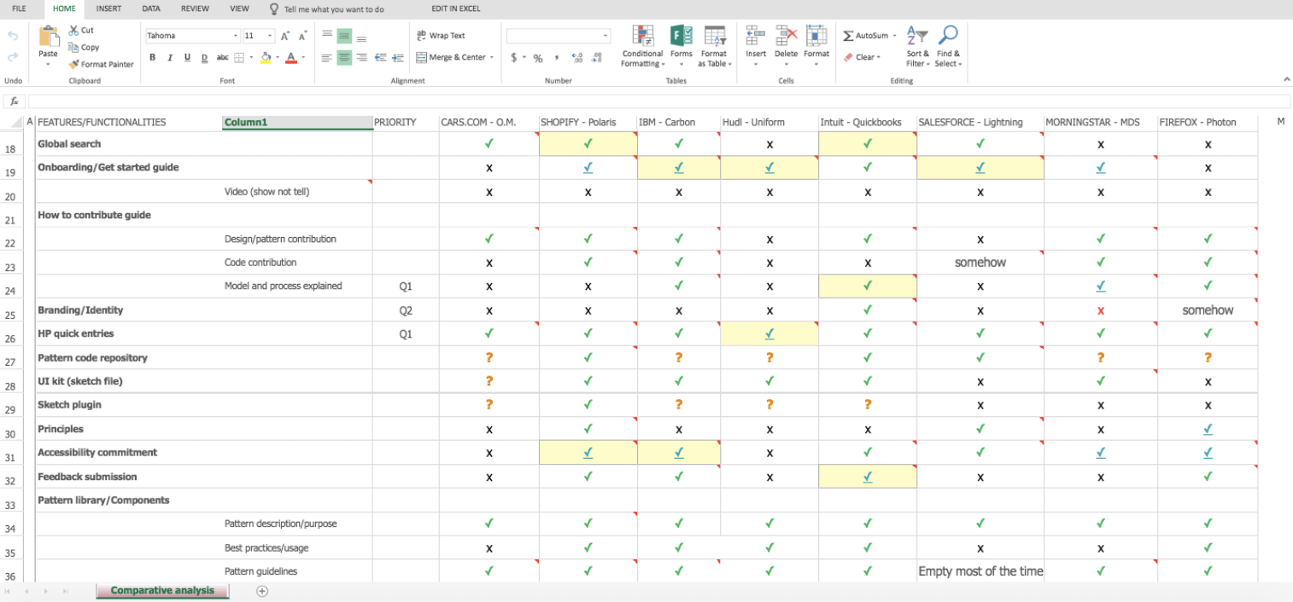Cut the selection with the scissors icon
The image size is (1293, 602).
[x=82, y=30]
